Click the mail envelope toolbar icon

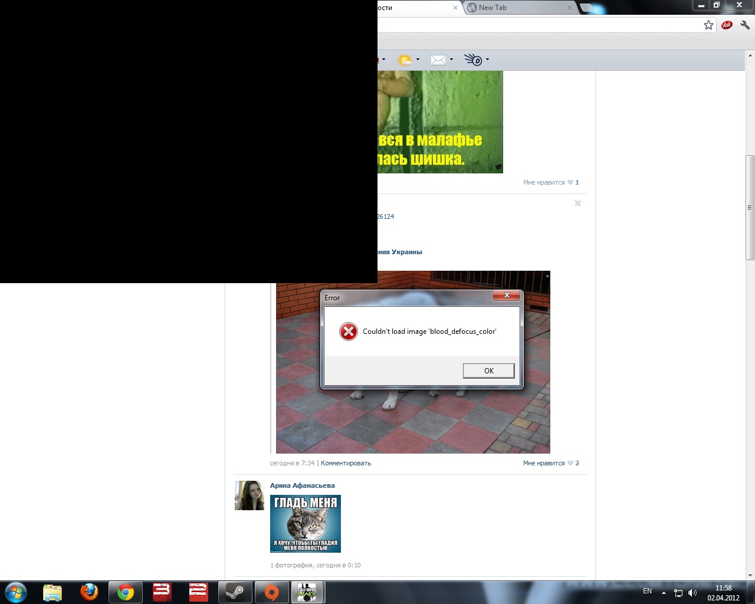(x=438, y=60)
